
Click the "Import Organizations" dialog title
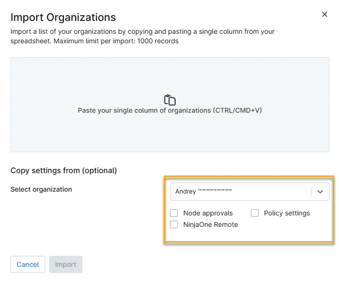point(63,18)
